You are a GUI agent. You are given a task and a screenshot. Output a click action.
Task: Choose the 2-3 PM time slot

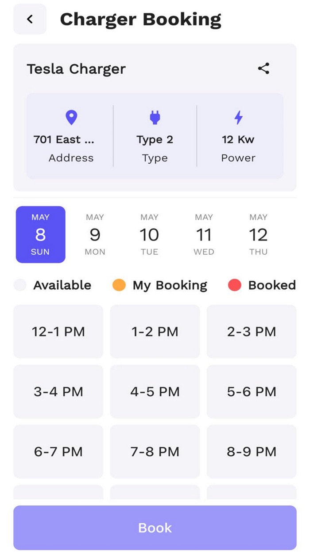pos(252,331)
